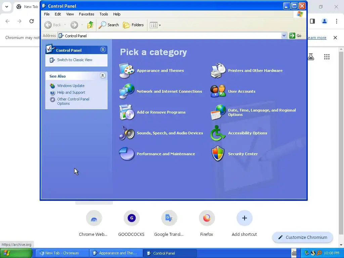Click the Learn more link in Chromium
The width and height of the screenshot is (344, 258).
tap(317, 38)
